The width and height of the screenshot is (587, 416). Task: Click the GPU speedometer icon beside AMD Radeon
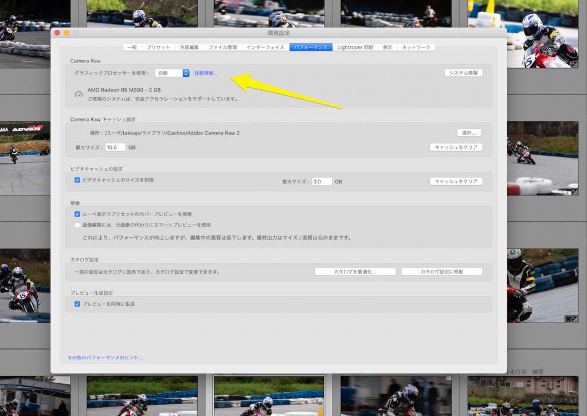(79, 94)
